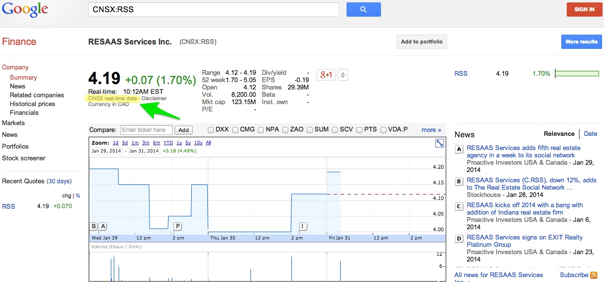Toggle the VDA.P comparison checkbox
604x282 pixels.
click(383, 130)
